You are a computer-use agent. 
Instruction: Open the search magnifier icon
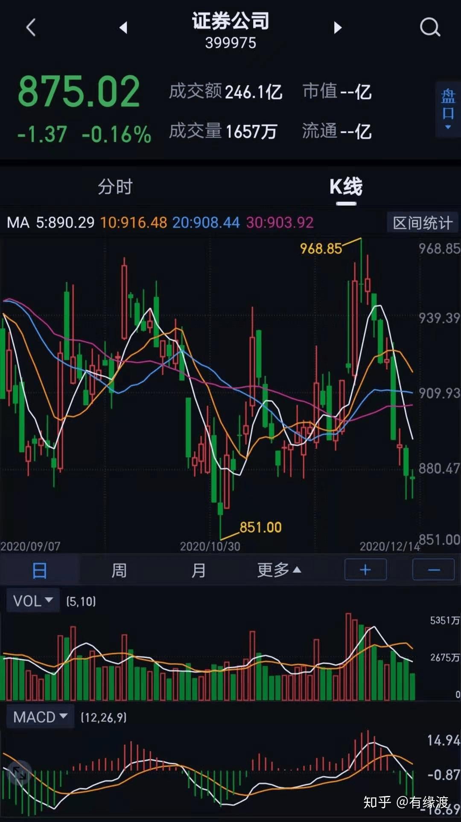(x=430, y=28)
